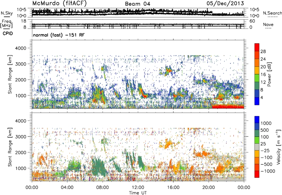Screen dimensions: 282x195
Task: Click "Slant Range [km]" label of velocity panel
Action: [x=10, y=147]
